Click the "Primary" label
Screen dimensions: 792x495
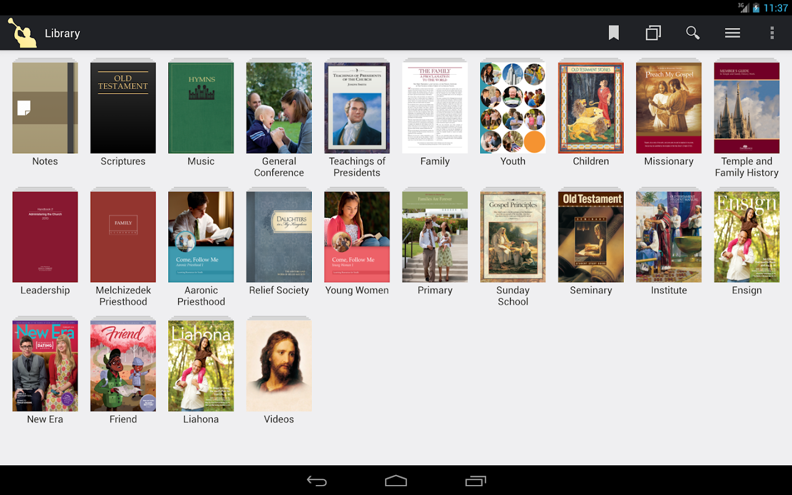(435, 290)
